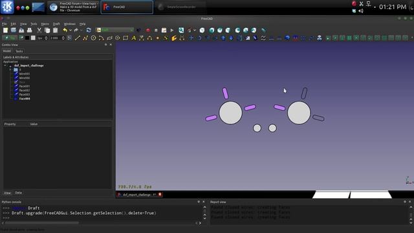Select Face004 in model tree
This screenshot has width=414, height=233.
(x=25, y=98)
